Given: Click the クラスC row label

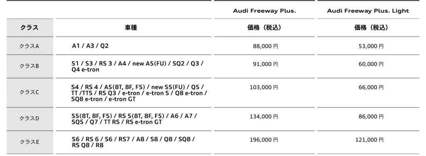Looking at the screenshot, I should 30,93.
